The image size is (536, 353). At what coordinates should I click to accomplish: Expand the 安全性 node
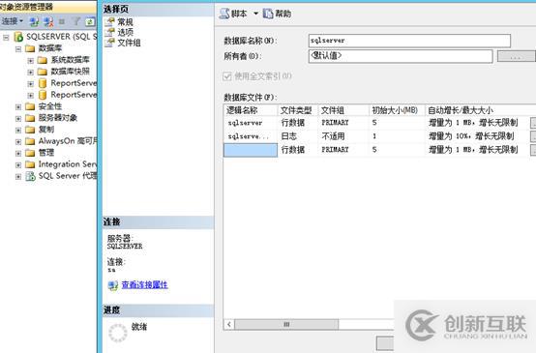pos(18,107)
